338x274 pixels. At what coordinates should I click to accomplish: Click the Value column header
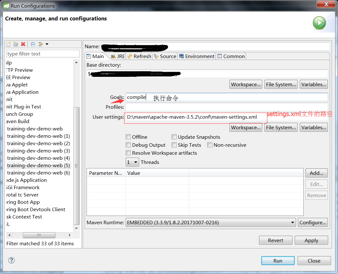pyautogui.click(x=157, y=173)
